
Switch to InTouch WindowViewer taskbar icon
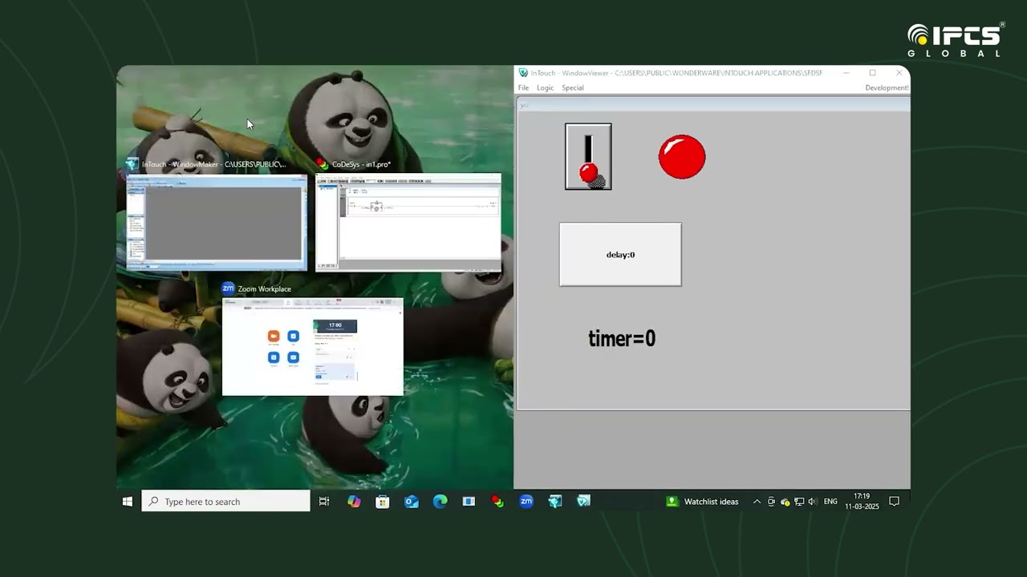point(584,502)
